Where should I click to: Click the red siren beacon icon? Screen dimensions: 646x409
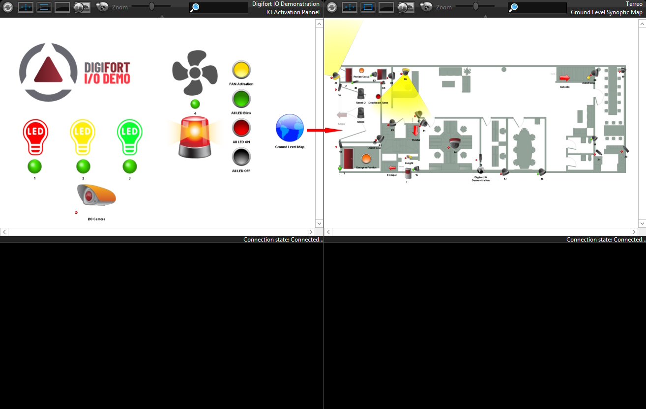(195, 137)
